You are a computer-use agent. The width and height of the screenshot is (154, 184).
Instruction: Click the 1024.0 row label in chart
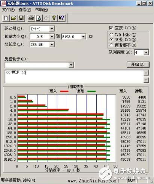pyautogui.click(x=10, y=146)
